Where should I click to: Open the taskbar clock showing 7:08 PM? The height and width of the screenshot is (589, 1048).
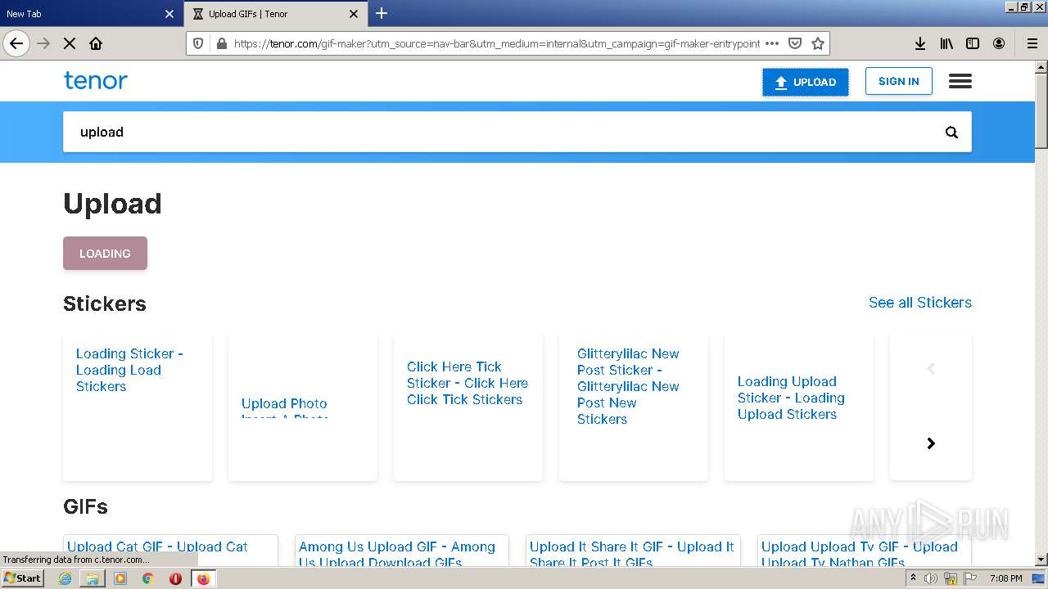1005,578
